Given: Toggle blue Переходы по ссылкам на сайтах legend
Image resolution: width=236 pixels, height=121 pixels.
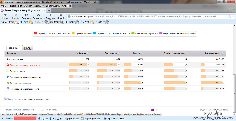Looking at the screenshot, I should (111, 34).
